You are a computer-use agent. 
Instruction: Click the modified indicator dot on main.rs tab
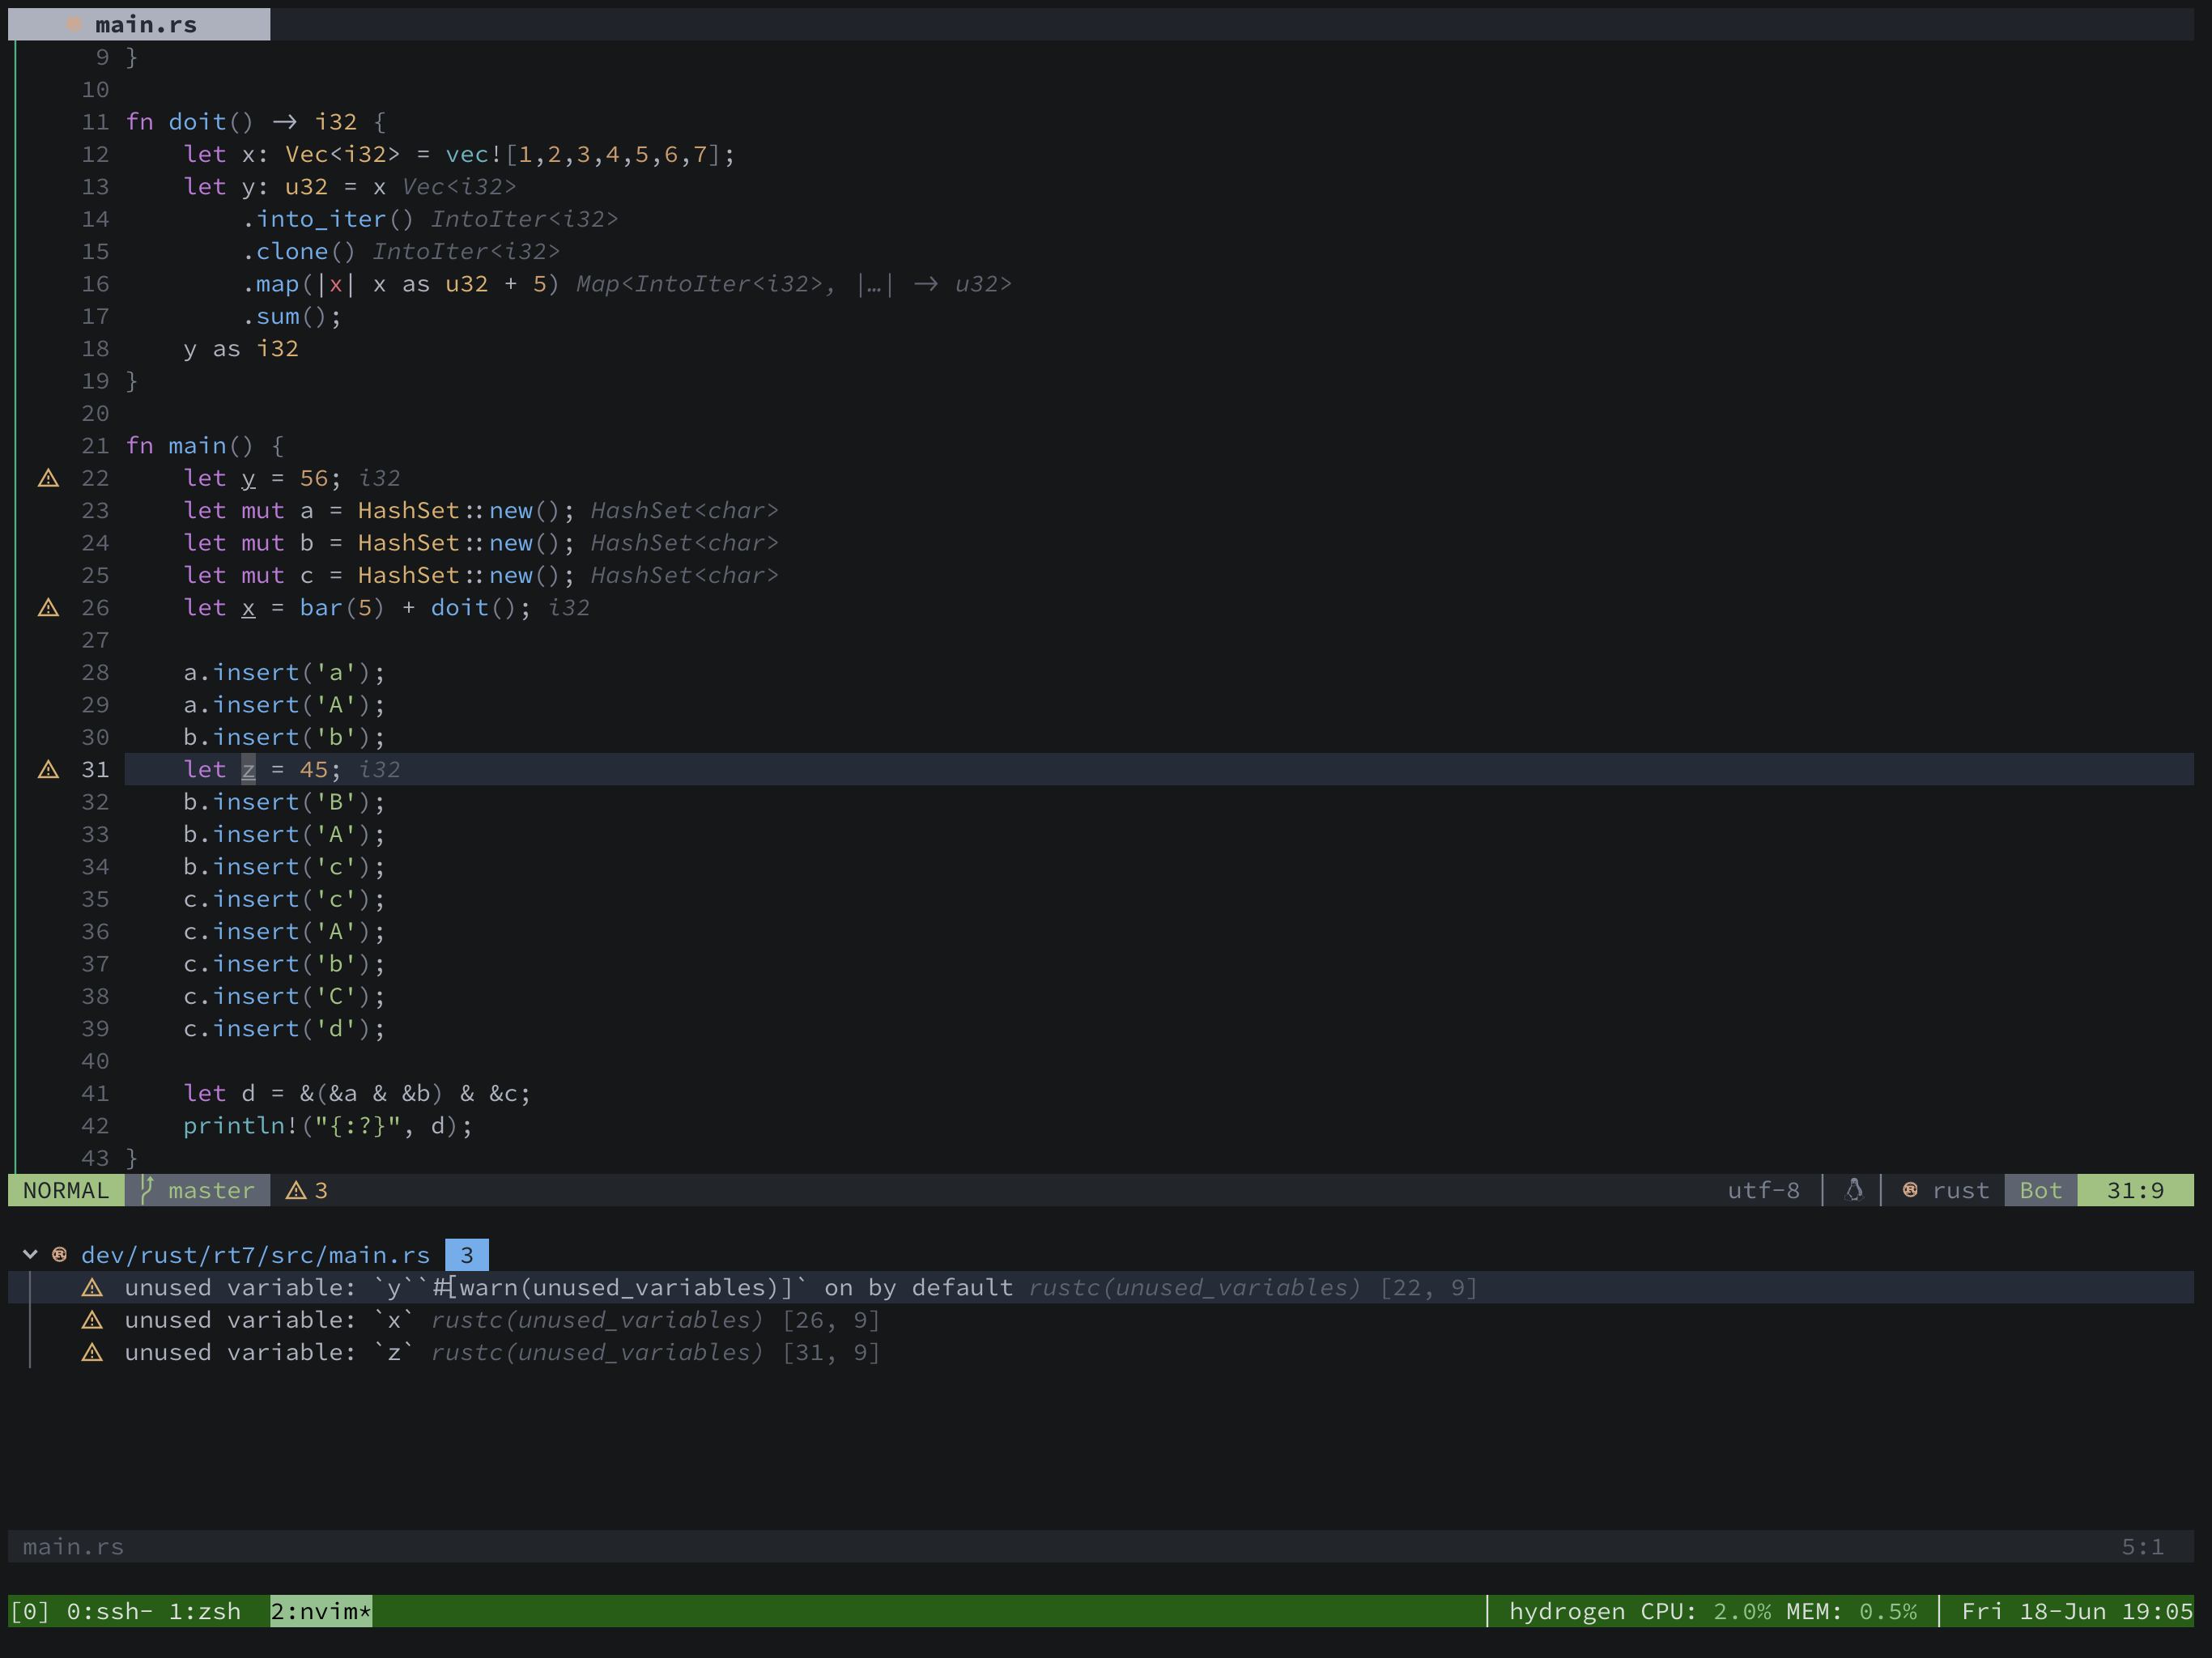[75, 24]
